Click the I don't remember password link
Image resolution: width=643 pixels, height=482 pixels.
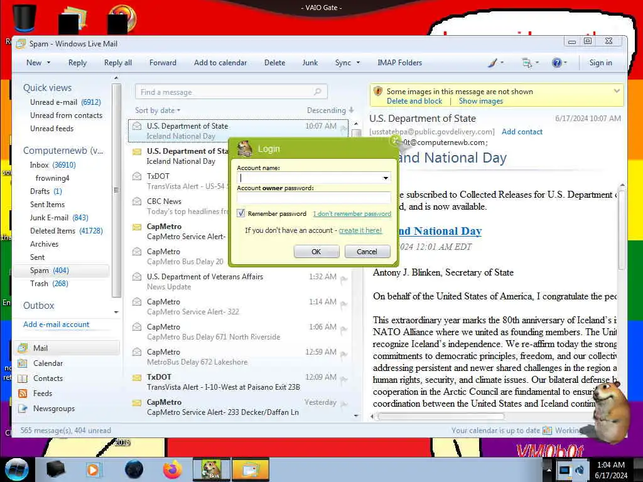click(352, 213)
